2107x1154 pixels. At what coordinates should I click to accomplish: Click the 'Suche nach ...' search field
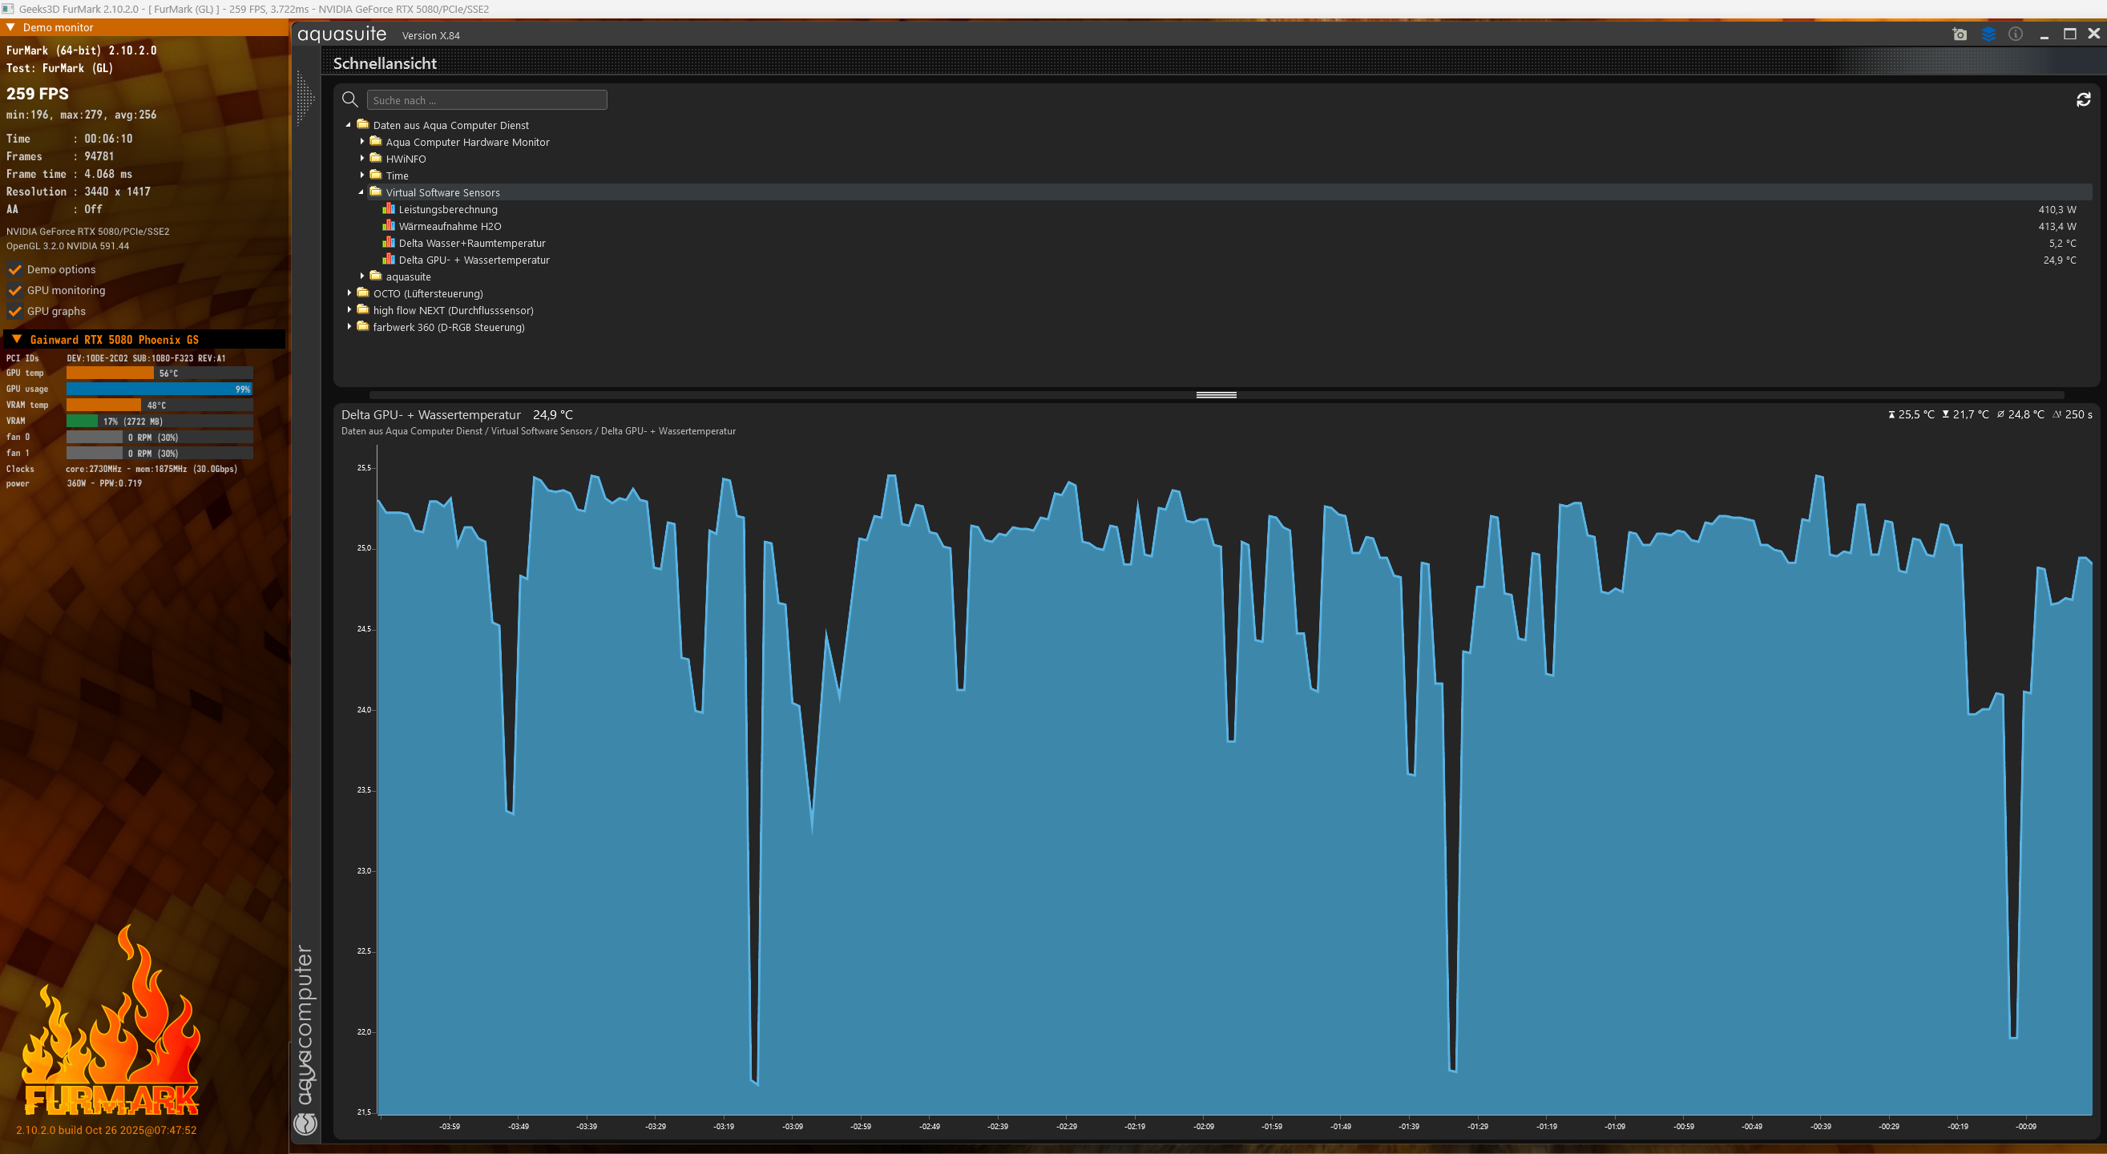pyautogui.click(x=486, y=100)
